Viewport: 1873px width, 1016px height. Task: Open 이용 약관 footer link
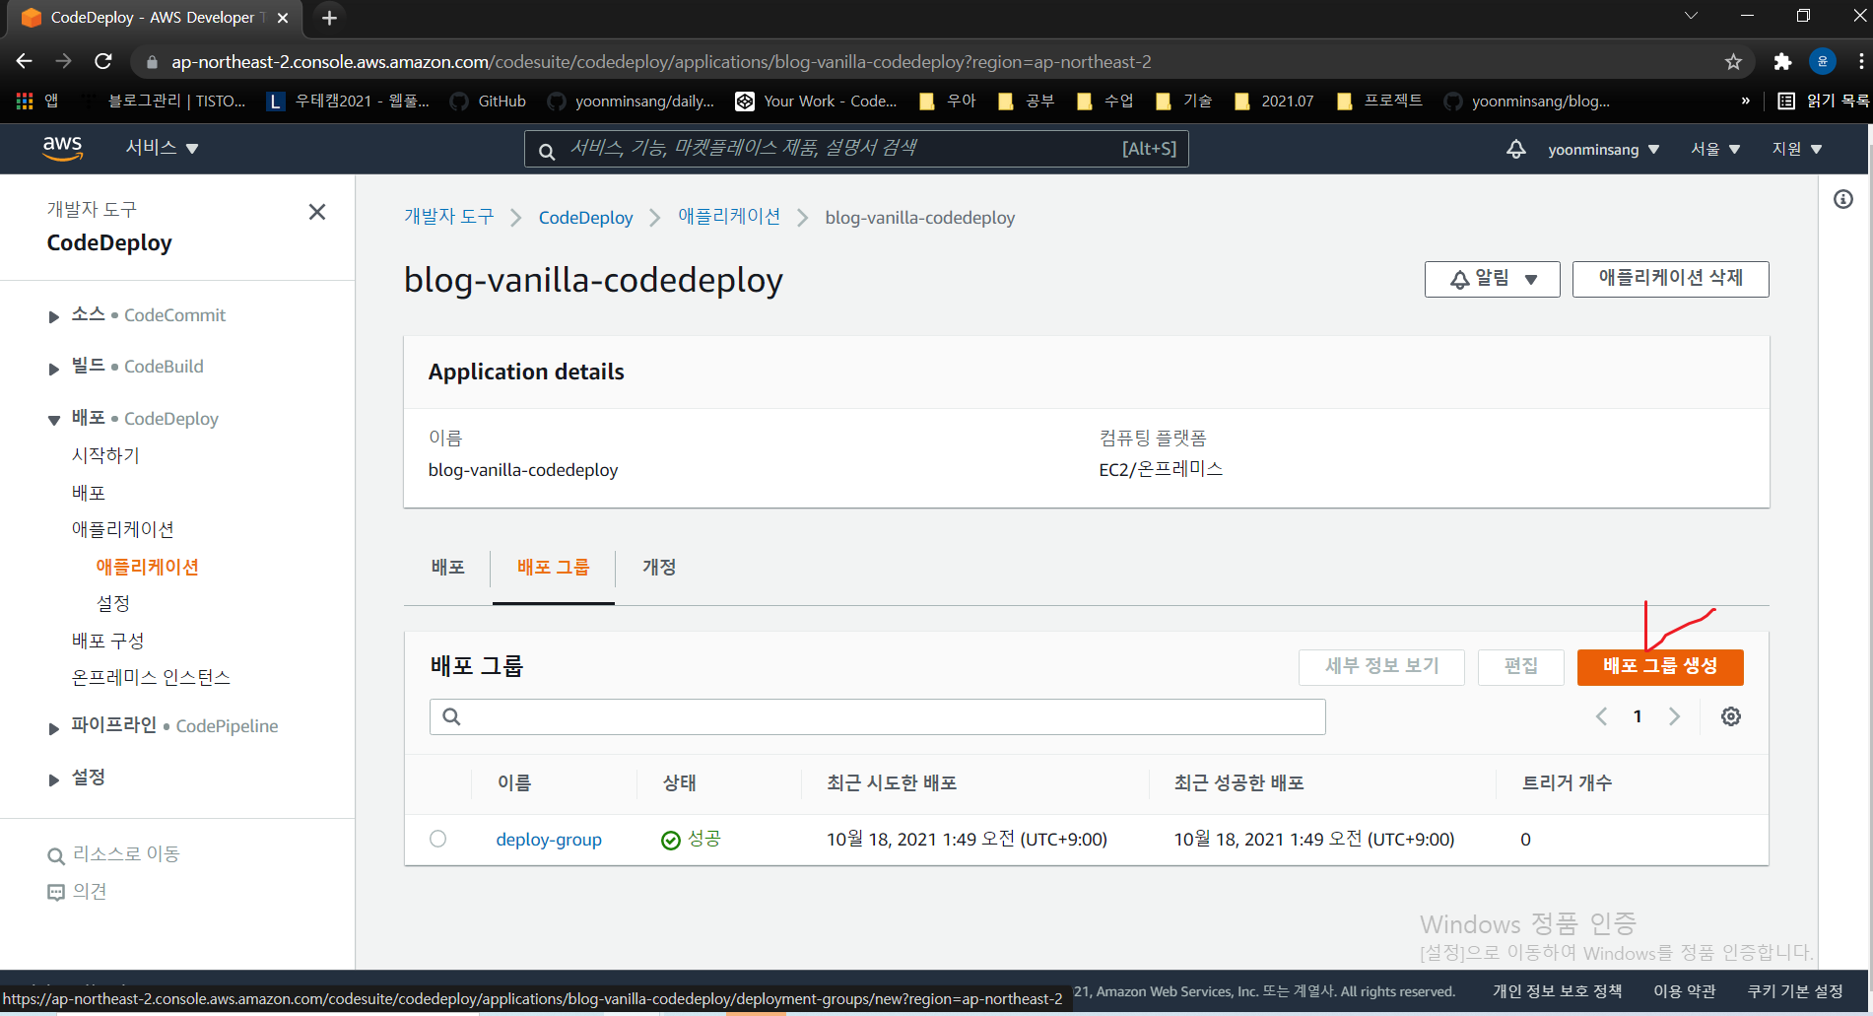(1684, 991)
